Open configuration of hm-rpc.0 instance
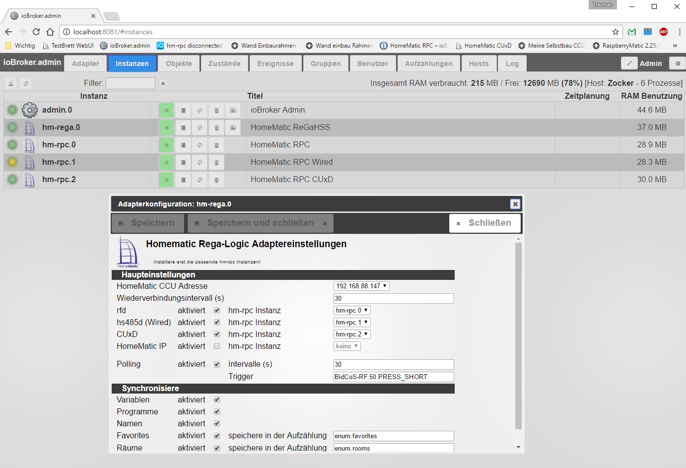The height and width of the screenshot is (468, 686). (183, 145)
